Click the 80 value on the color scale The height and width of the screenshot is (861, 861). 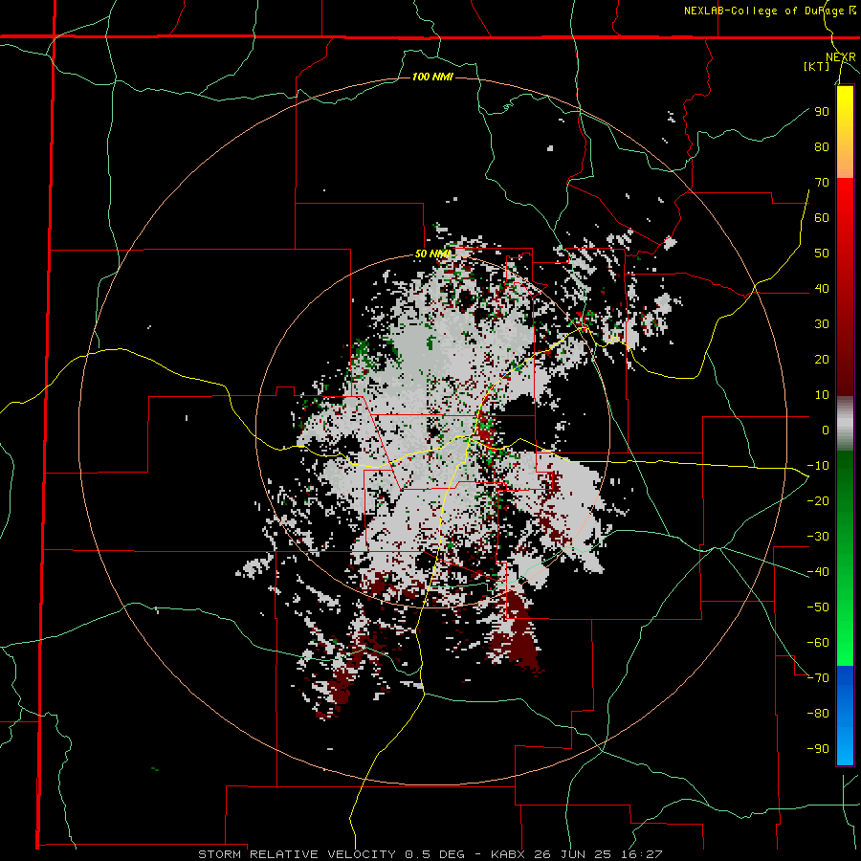tap(822, 146)
